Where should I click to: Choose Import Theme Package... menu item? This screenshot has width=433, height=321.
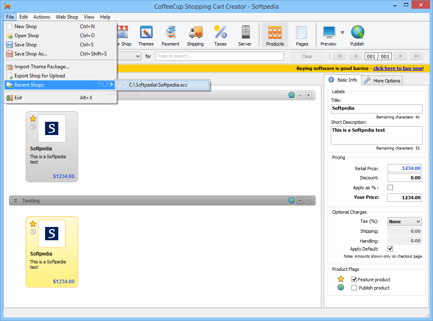click(x=60, y=67)
